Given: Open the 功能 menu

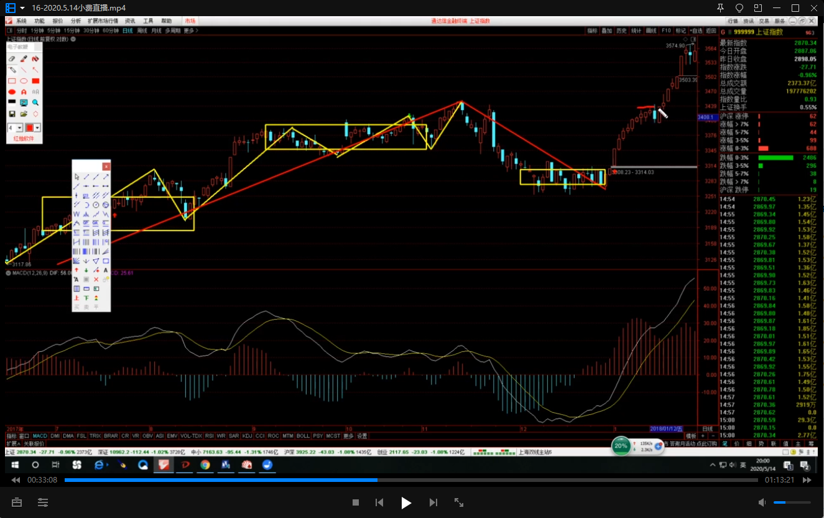Looking at the screenshot, I should (39, 21).
